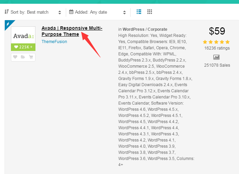This screenshot has height=174, width=239.
Task: Add Avada to favorites with heart icon
Action: (15, 57)
